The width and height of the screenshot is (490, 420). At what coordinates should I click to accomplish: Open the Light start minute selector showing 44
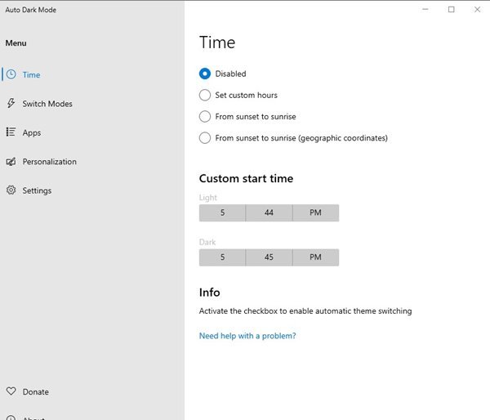tap(269, 212)
